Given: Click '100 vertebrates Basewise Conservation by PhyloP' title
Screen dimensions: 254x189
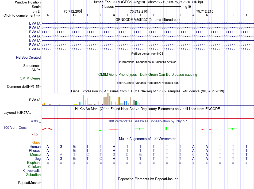Looking at the screenshot, I should [148, 121].
